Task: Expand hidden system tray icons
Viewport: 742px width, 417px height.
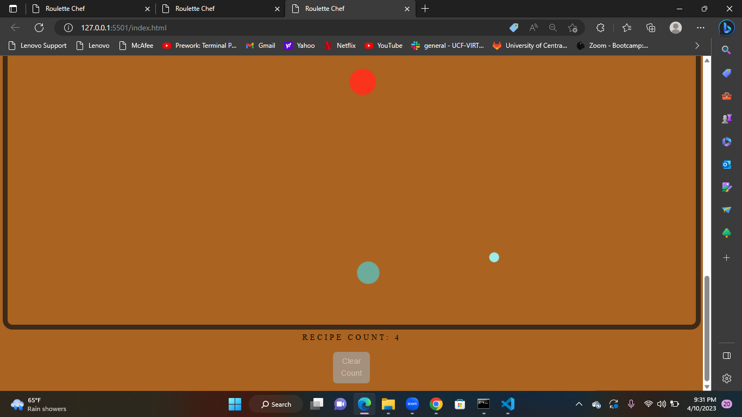Action: pos(579,404)
